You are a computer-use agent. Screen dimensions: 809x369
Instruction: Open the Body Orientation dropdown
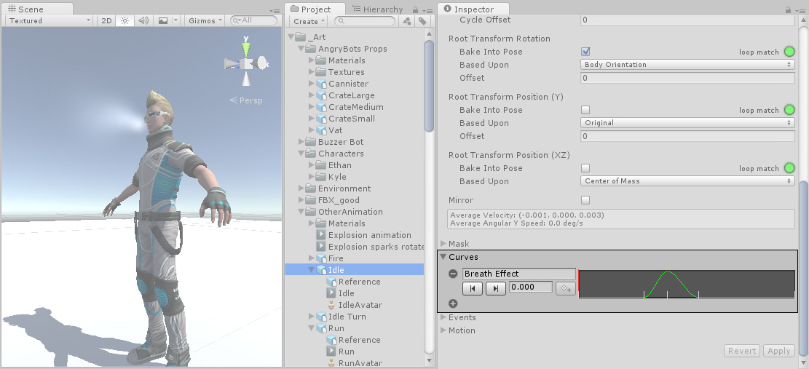tap(687, 65)
